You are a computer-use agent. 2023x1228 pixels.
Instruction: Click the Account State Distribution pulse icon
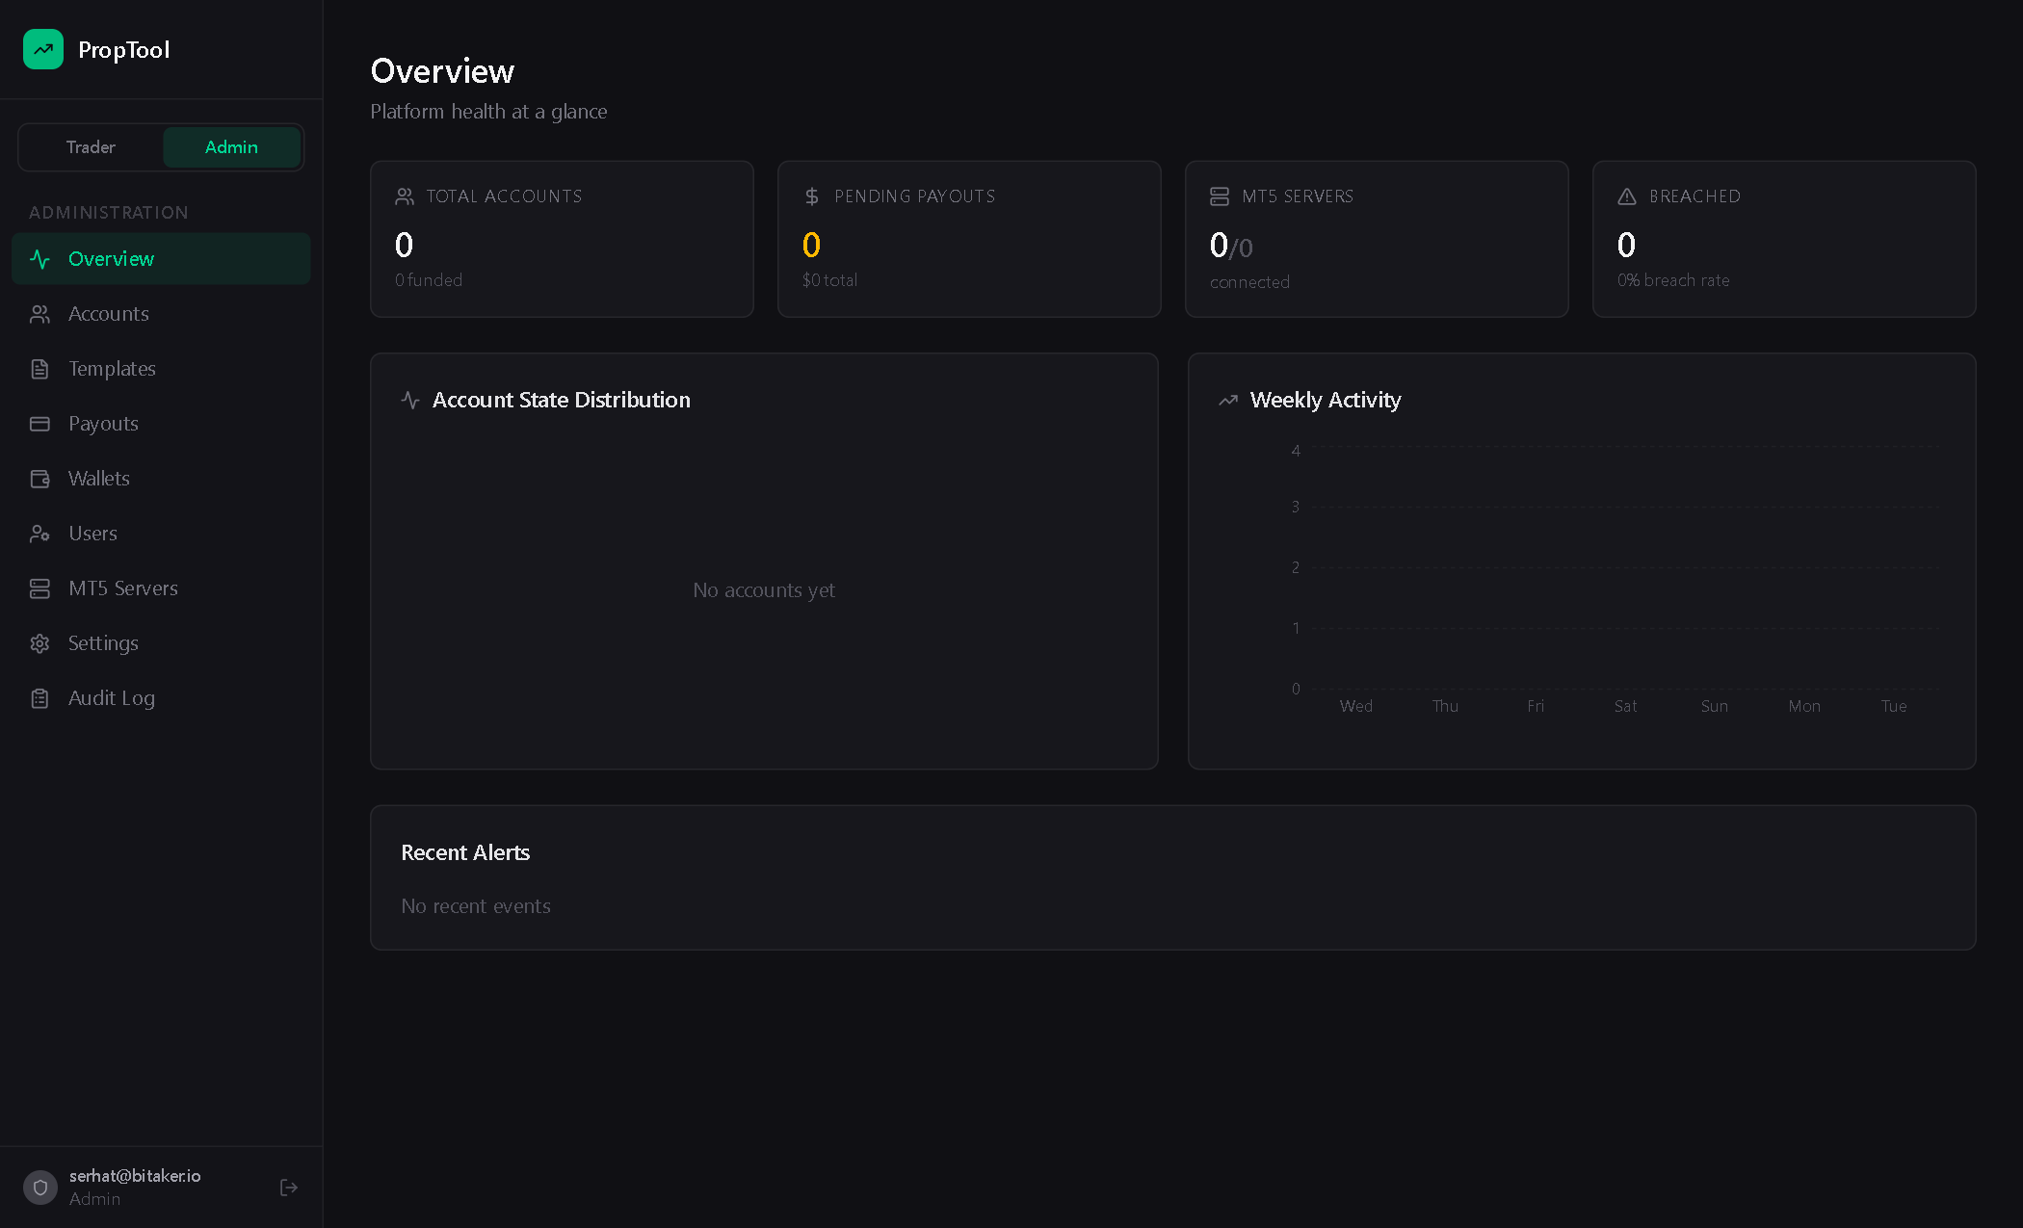point(410,400)
